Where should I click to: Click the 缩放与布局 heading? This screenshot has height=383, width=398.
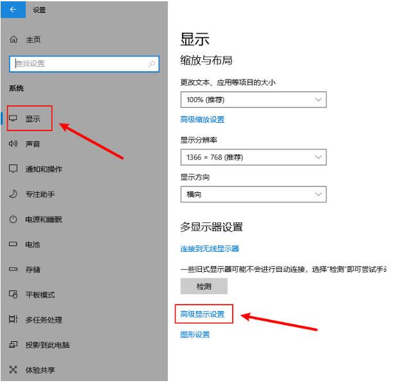(206, 60)
